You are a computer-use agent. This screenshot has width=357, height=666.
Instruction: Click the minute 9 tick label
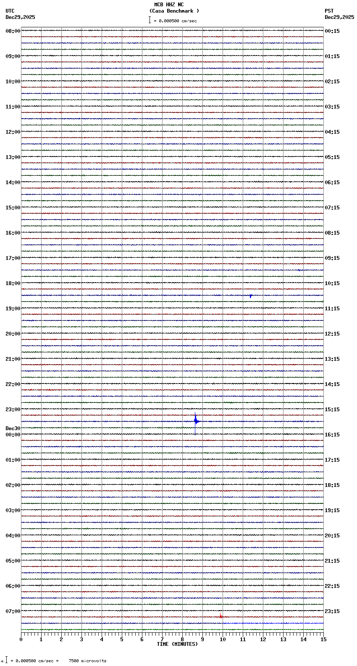tap(202, 640)
